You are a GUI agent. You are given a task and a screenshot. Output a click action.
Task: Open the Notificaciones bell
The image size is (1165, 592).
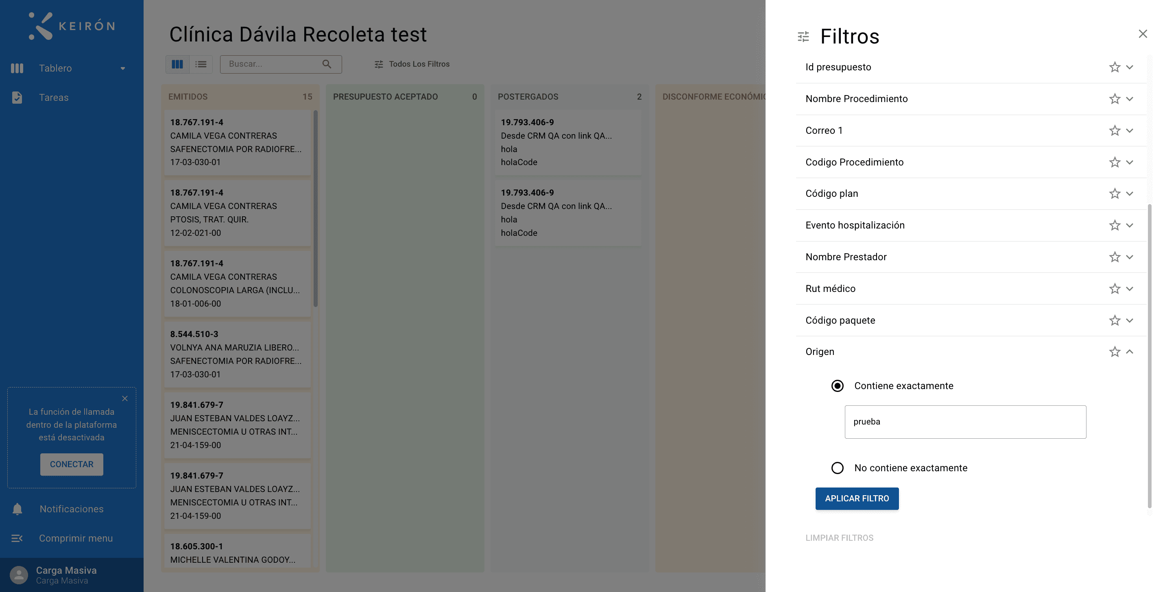[x=17, y=509]
